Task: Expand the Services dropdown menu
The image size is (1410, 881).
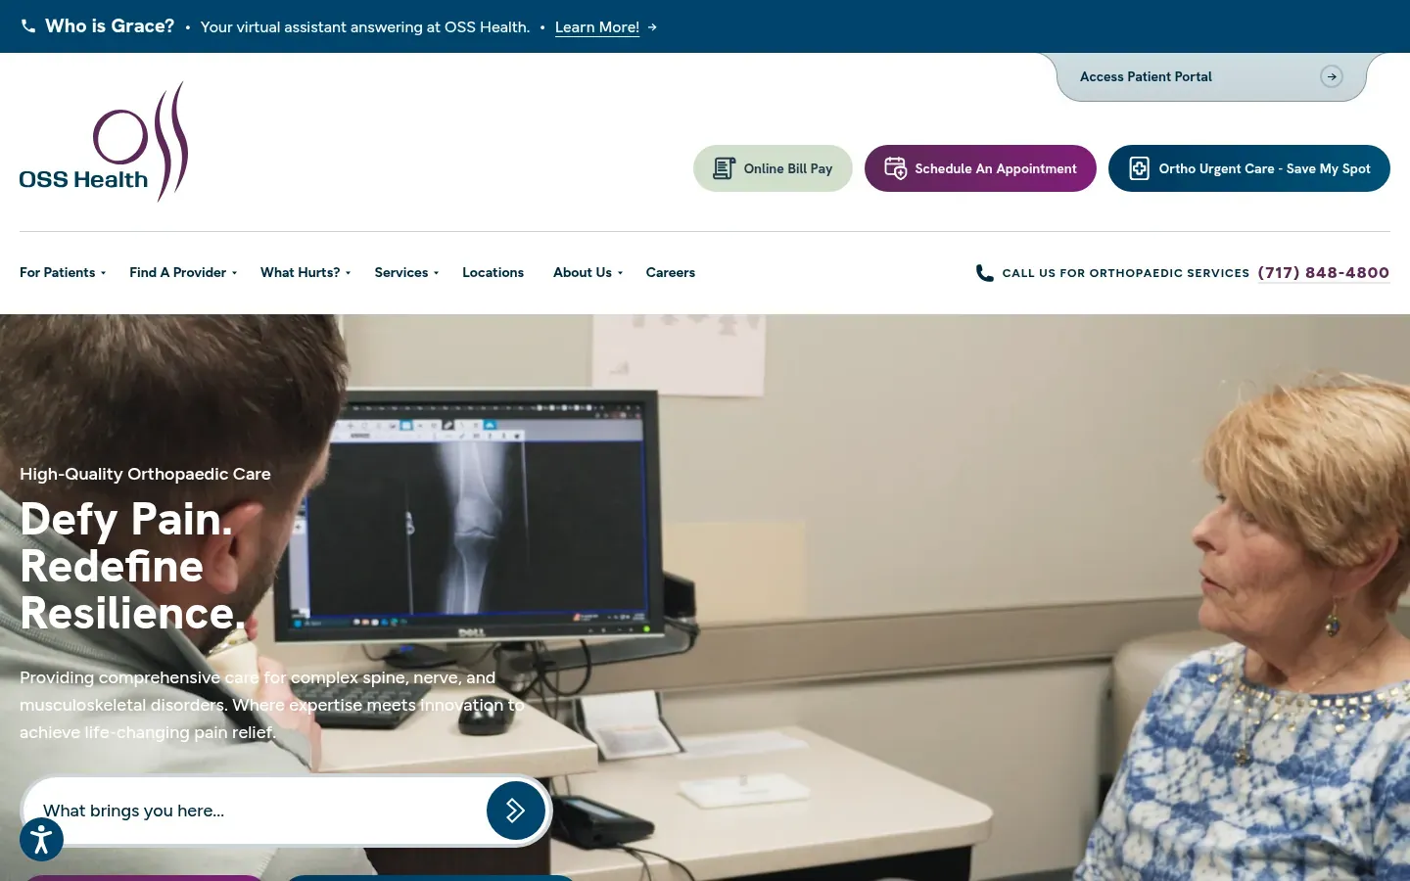Action: (406, 272)
